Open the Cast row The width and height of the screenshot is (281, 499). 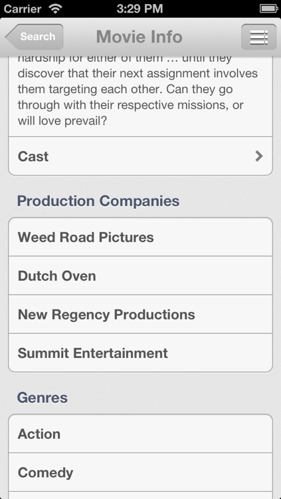click(141, 156)
